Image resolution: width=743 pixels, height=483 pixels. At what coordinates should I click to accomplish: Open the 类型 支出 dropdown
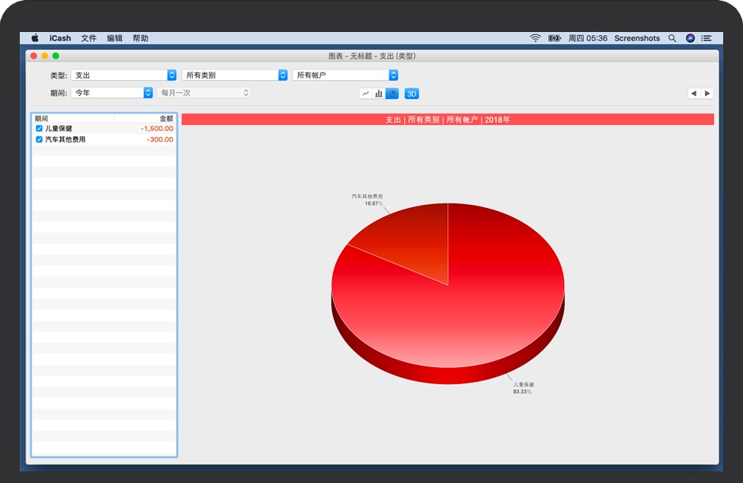coord(123,75)
